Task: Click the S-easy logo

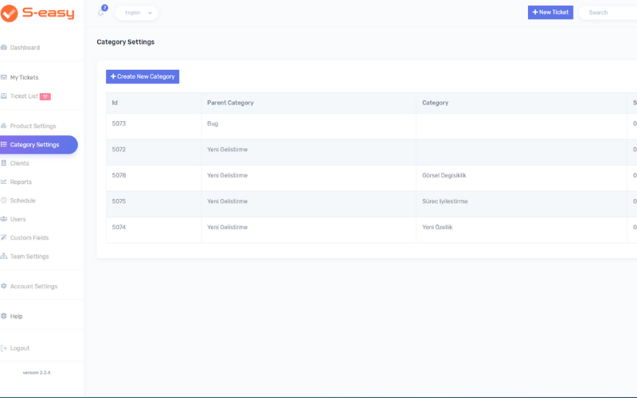Action: (37, 13)
